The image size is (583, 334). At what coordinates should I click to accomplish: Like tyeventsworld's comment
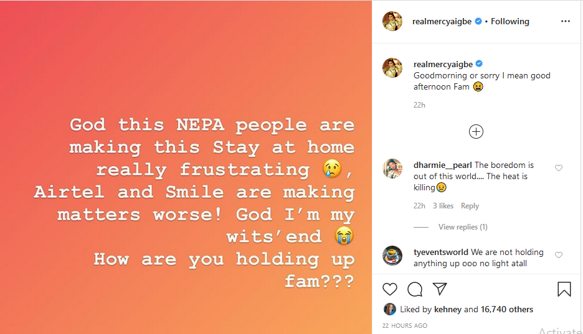click(559, 255)
